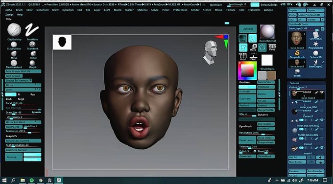
Task: Toggle Keep UVs option
Action: click(x=11, y=136)
